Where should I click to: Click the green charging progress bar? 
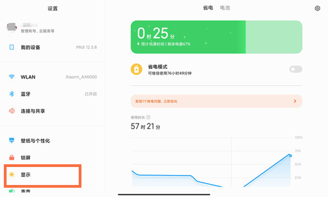pyautogui.click(x=216, y=37)
